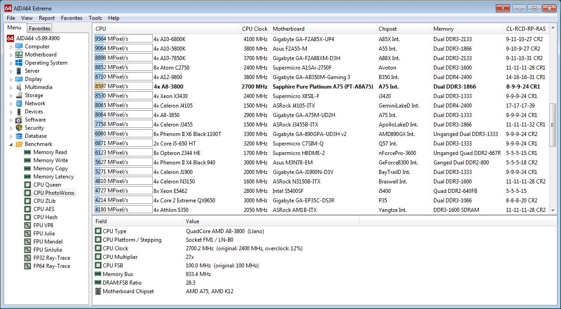Sort by the Memory column header
The width and height of the screenshot is (561, 309).
tap(466, 29)
